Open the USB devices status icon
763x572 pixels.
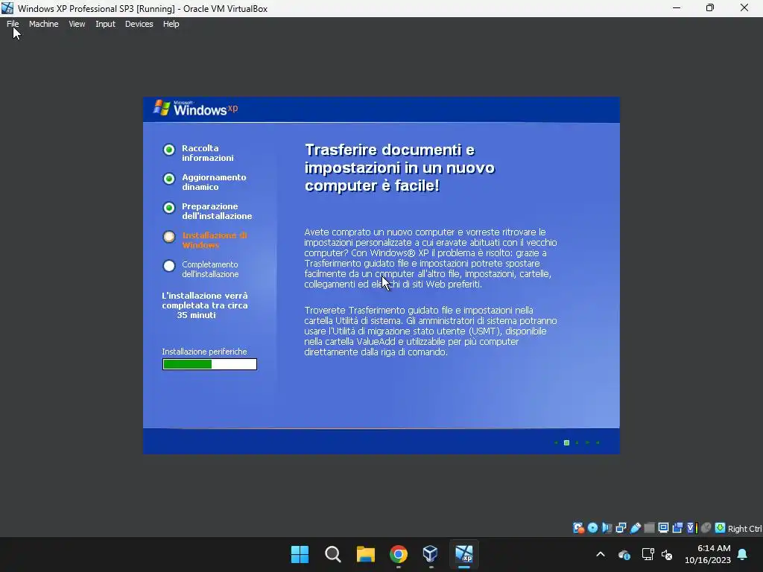(x=635, y=528)
